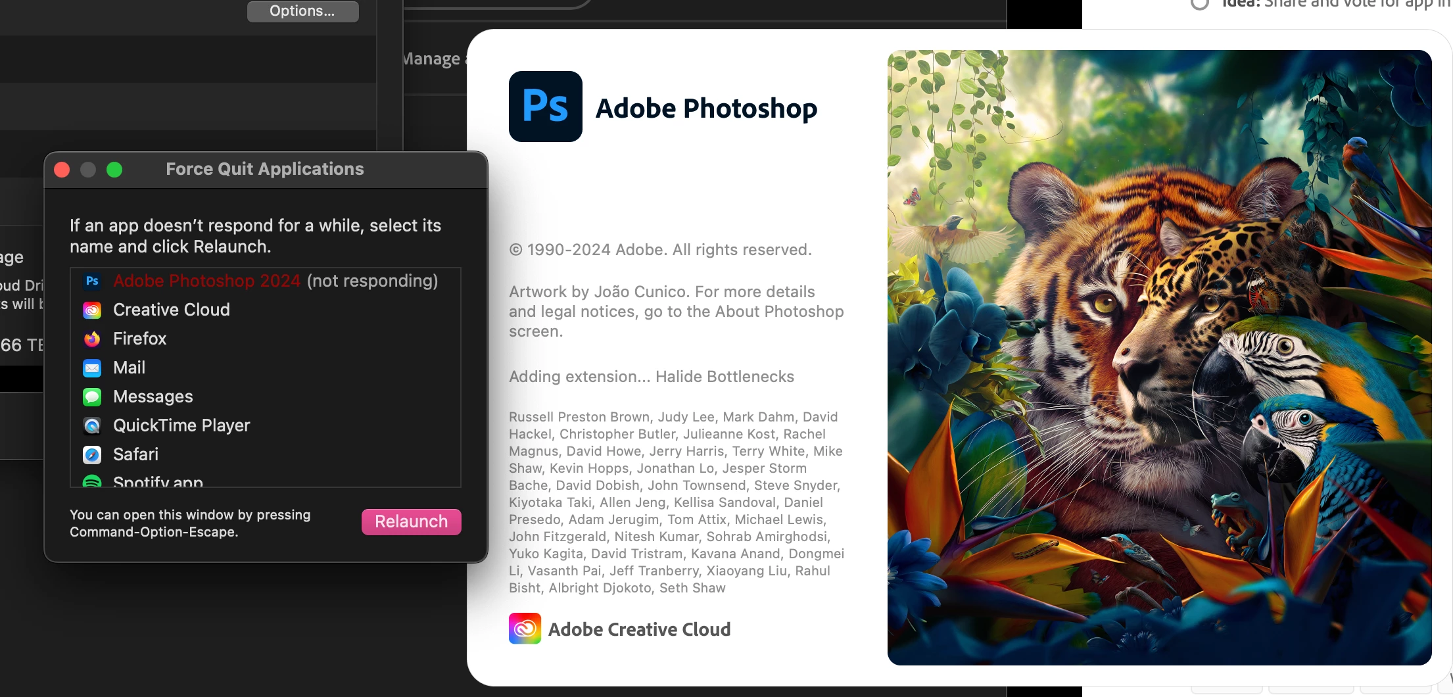Click the Safari compass icon in list
Image resolution: width=1453 pixels, height=697 pixels.
tap(92, 455)
